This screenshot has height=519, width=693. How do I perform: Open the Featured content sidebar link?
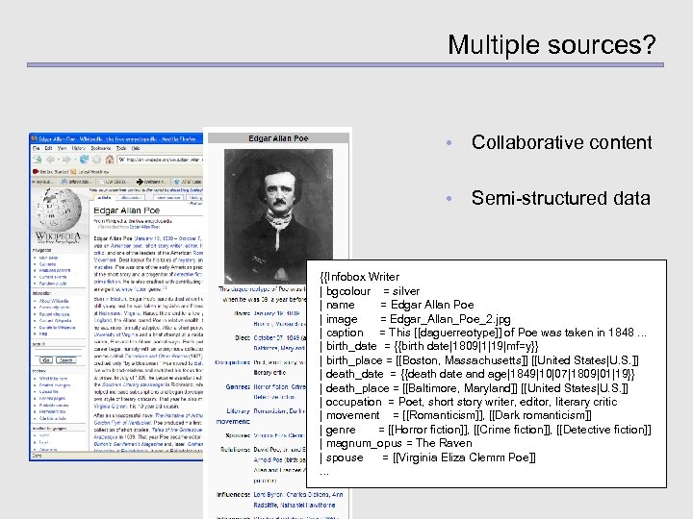(x=54, y=270)
